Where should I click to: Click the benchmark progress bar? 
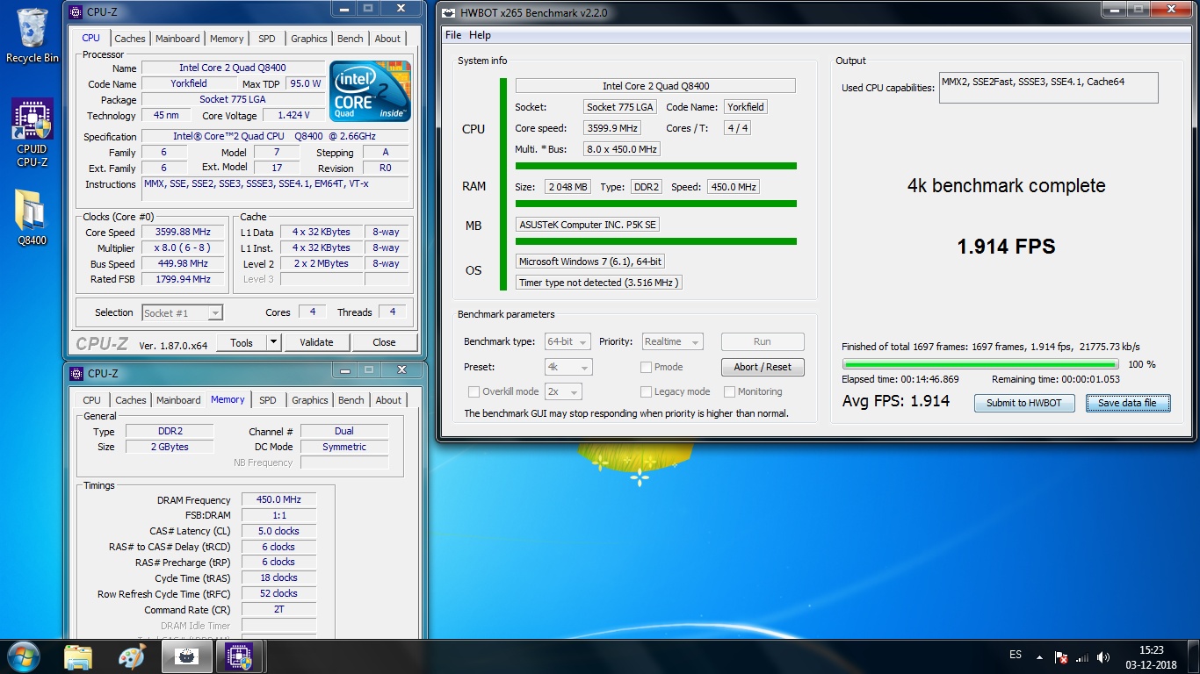[980, 363]
